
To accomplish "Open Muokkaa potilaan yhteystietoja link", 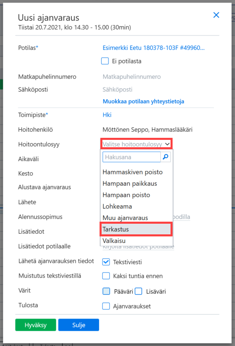I will 144,101.
